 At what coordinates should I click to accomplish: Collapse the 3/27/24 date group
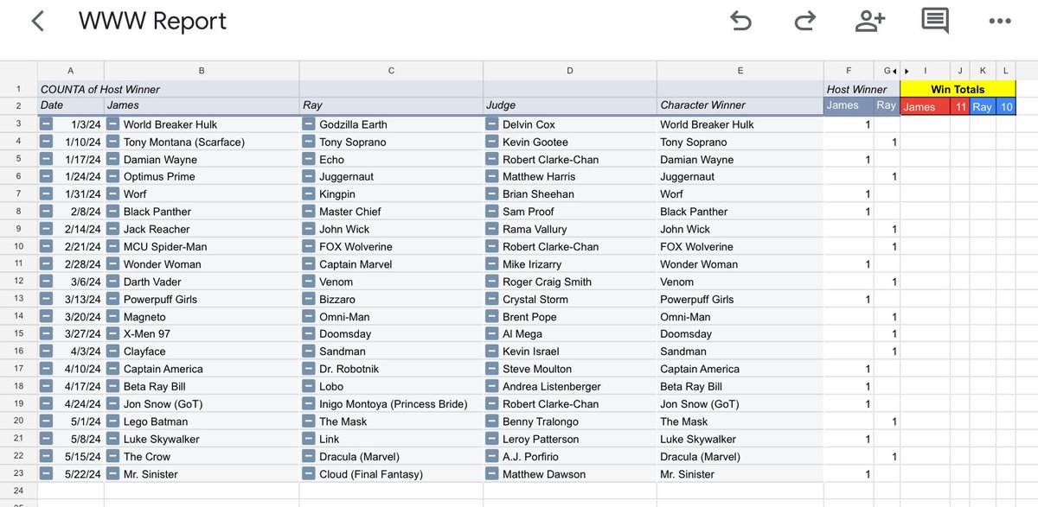pyautogui.click(x=47, y=334)
